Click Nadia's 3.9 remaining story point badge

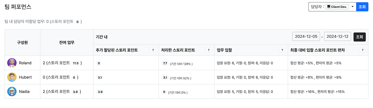click(x=75, y=92)
